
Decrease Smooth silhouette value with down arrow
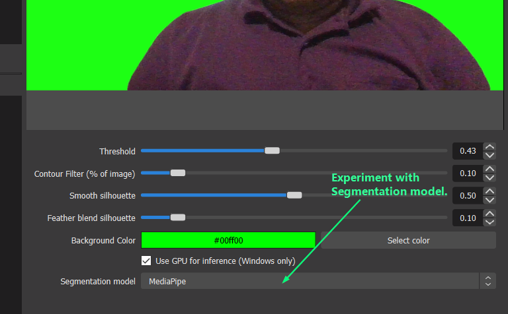point(489,200)
